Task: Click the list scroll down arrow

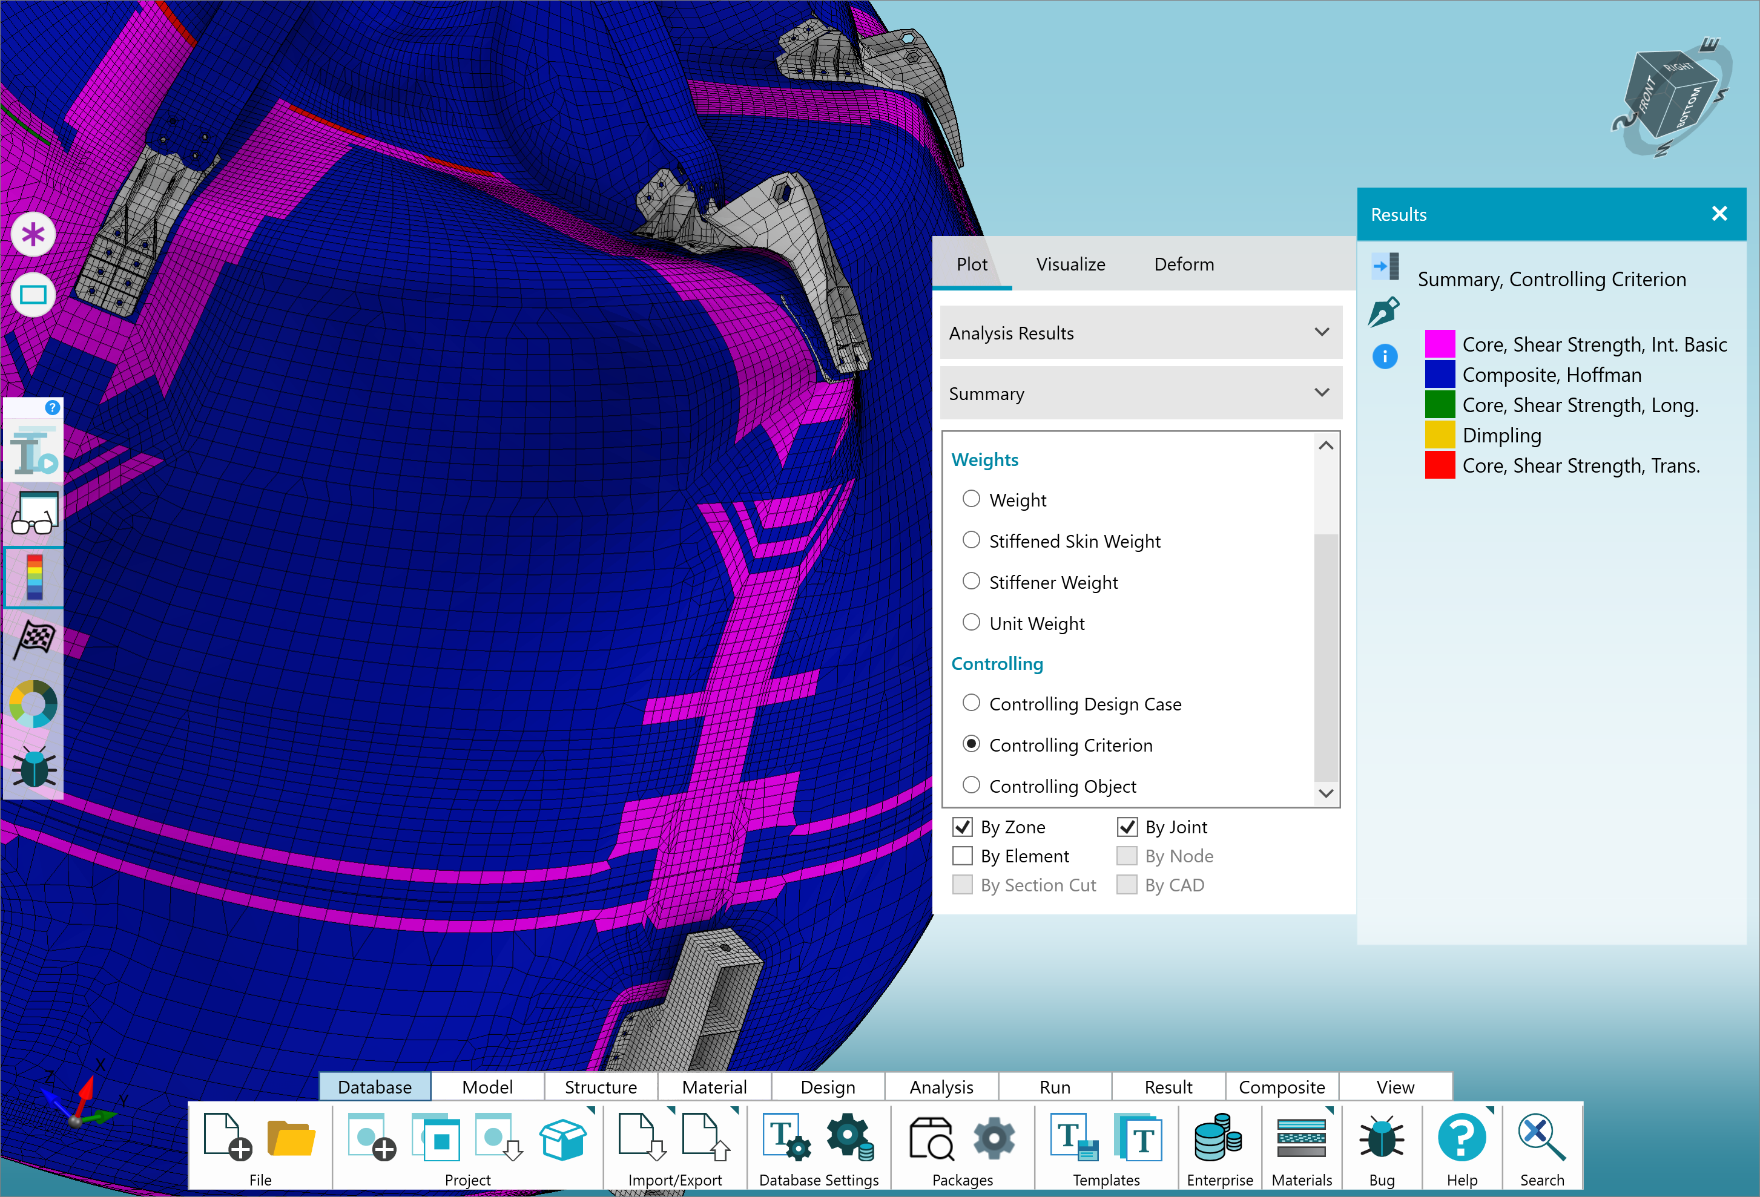Action: click(x=1325, y=793)
